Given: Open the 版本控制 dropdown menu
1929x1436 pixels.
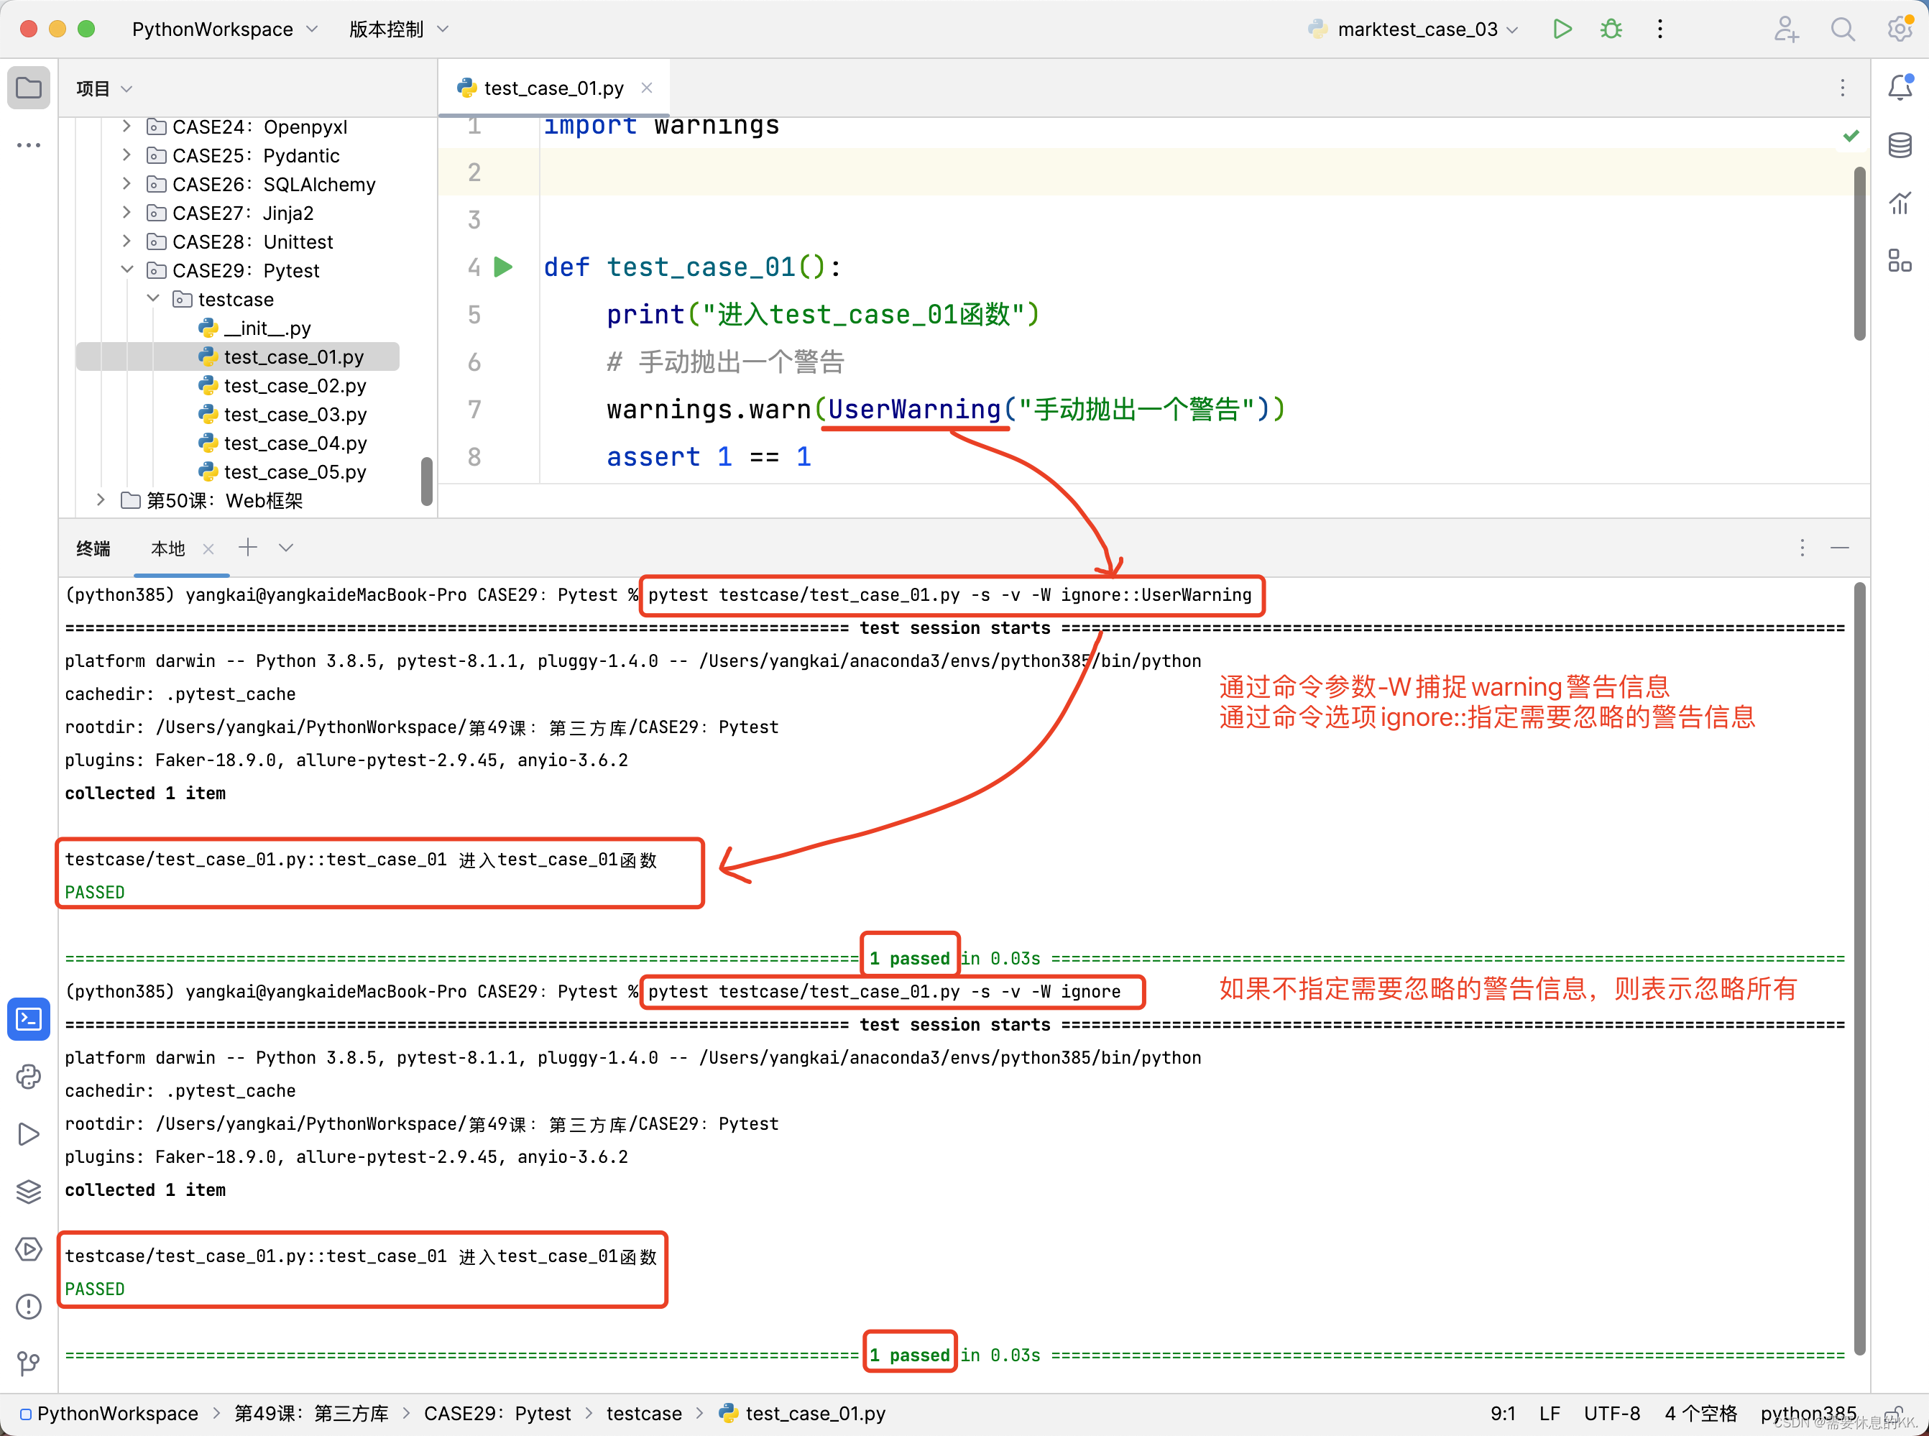Looking at the screenshot, I should (398, 29).
